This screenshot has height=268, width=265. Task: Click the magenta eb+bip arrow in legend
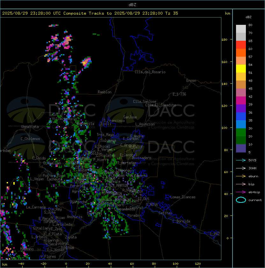241,192
